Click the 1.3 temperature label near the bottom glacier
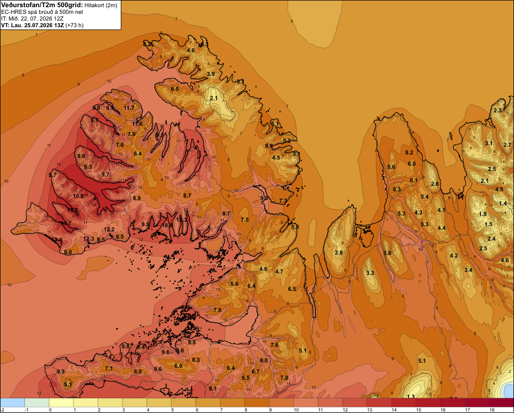 411,396
